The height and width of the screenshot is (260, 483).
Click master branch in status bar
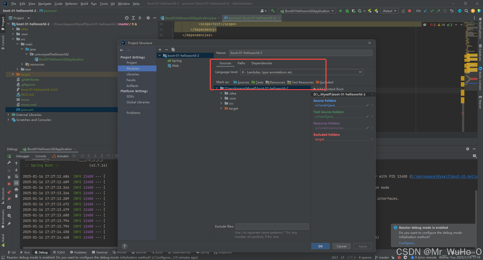(x=382, y=257)
